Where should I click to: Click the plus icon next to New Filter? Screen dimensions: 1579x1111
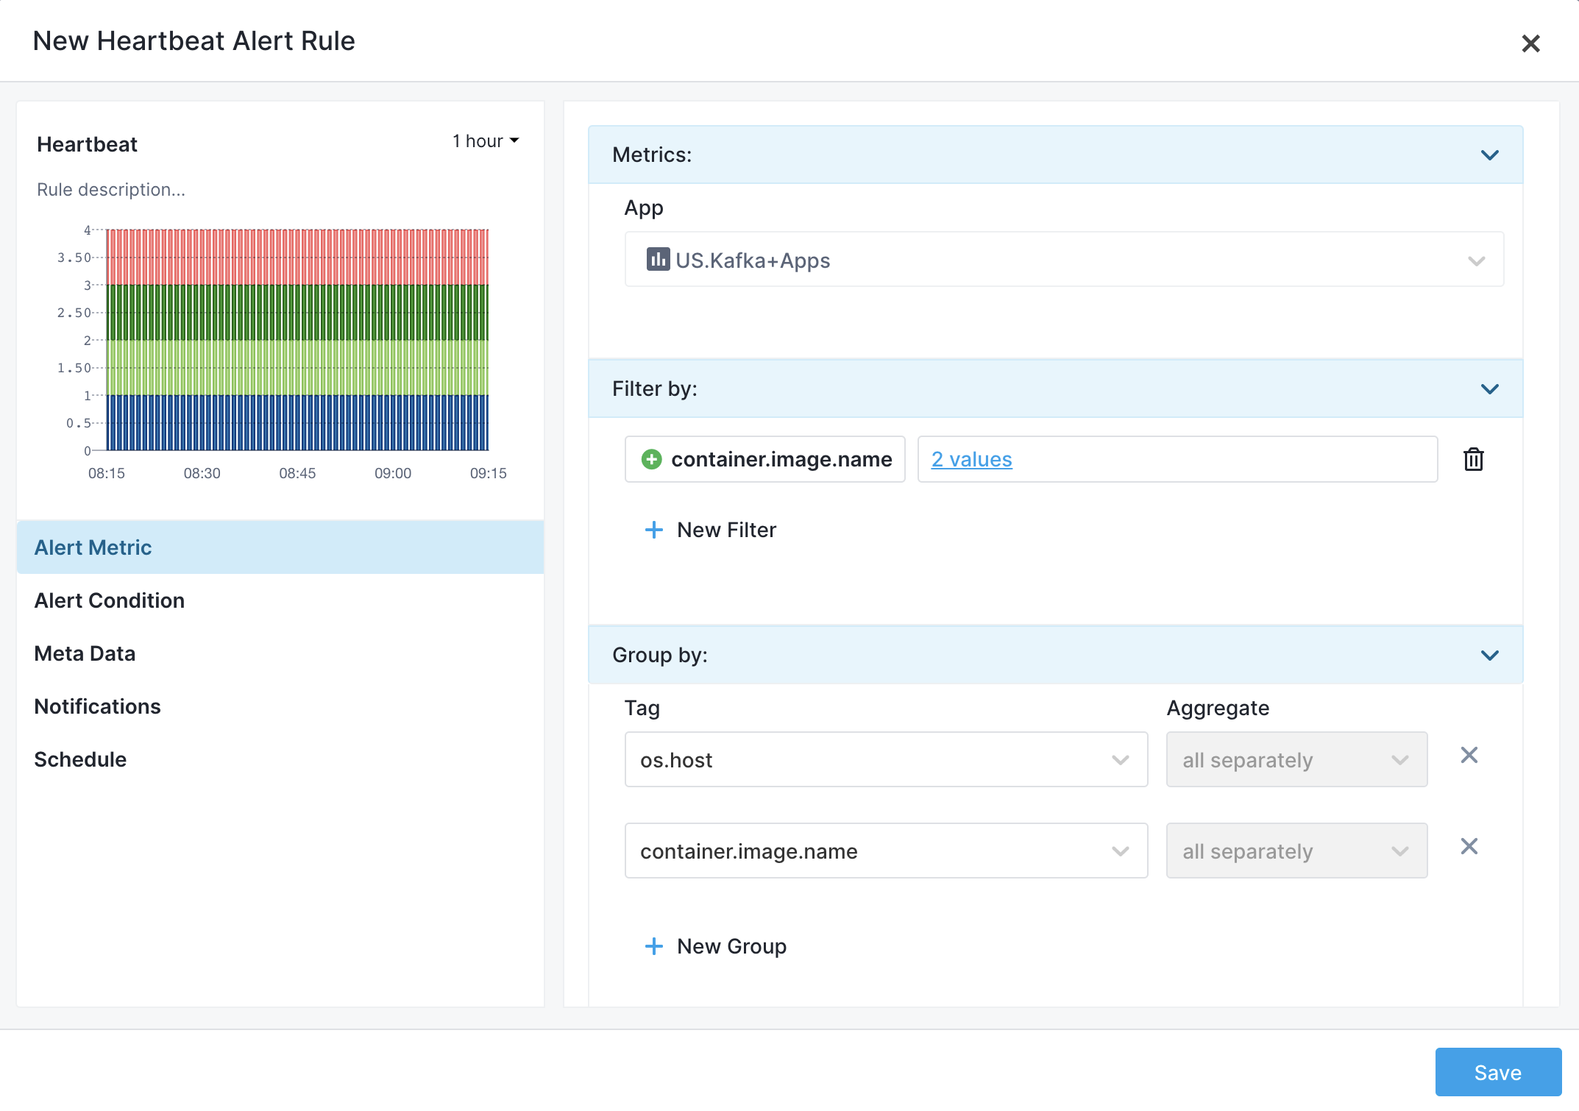click(x=653, y=530)
